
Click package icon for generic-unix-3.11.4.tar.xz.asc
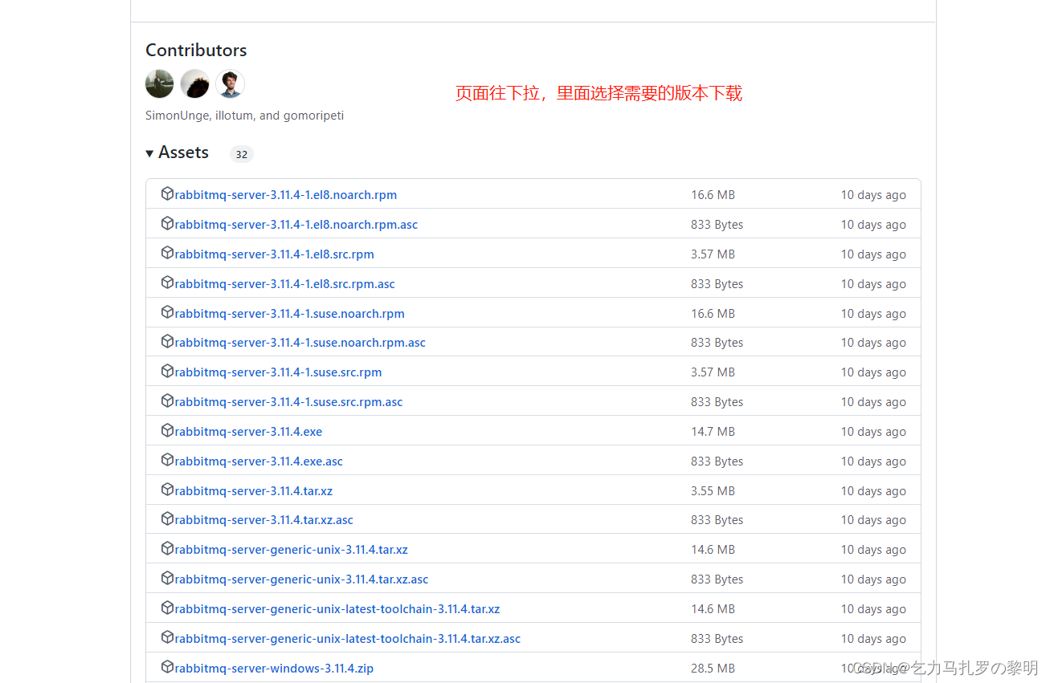click(167, 578)
